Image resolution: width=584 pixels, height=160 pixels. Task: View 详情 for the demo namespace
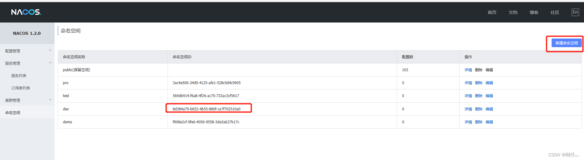coord(468,122)
